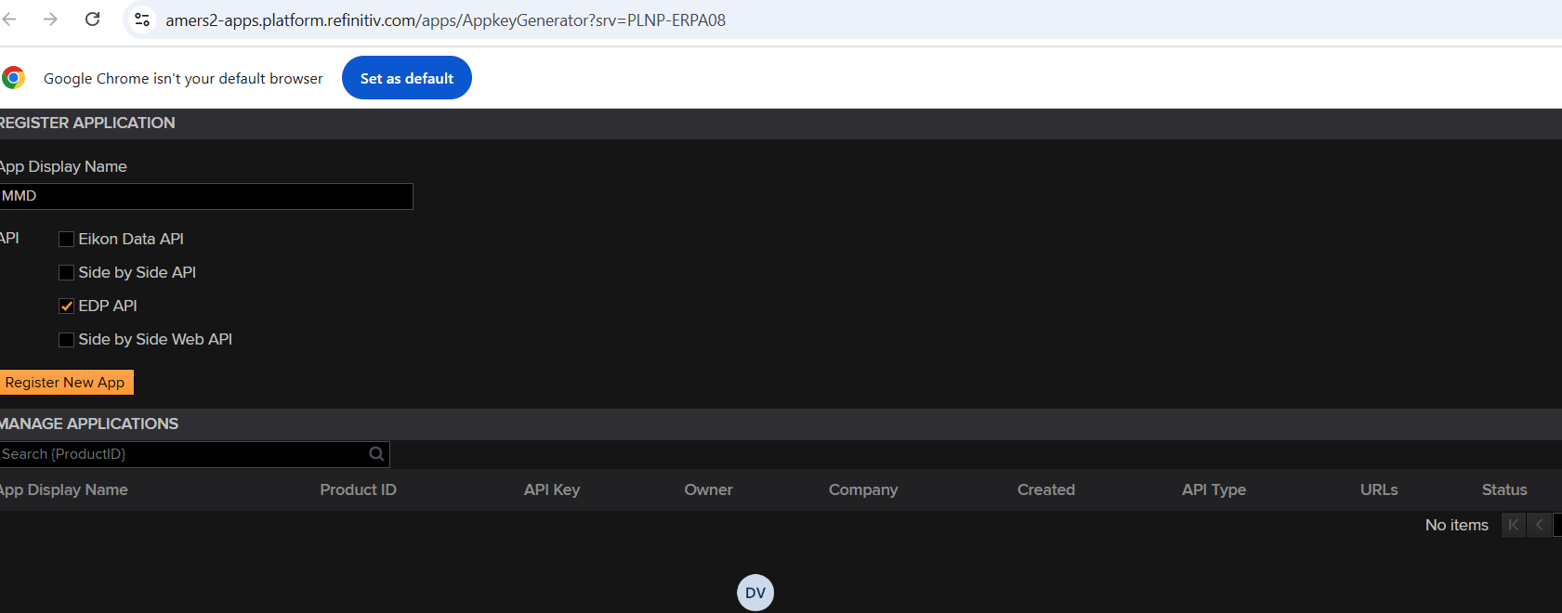
Task: Click the Chrome default browser notice text
Action: (x=183, y=79)
